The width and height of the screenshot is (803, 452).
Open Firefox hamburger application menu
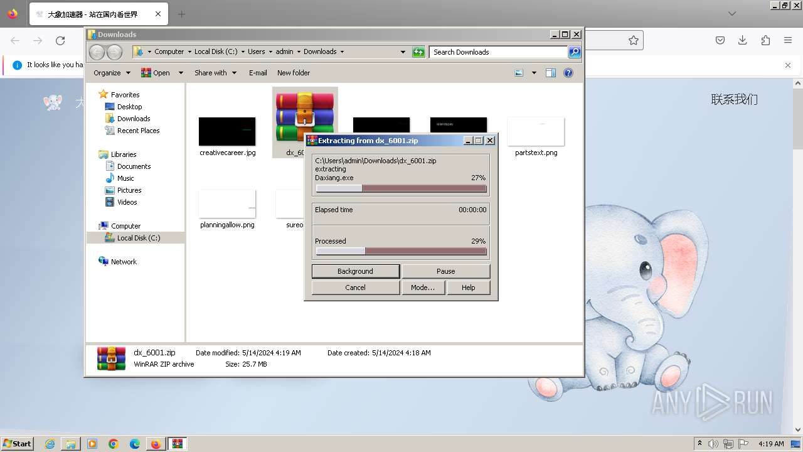click(788, 41)
